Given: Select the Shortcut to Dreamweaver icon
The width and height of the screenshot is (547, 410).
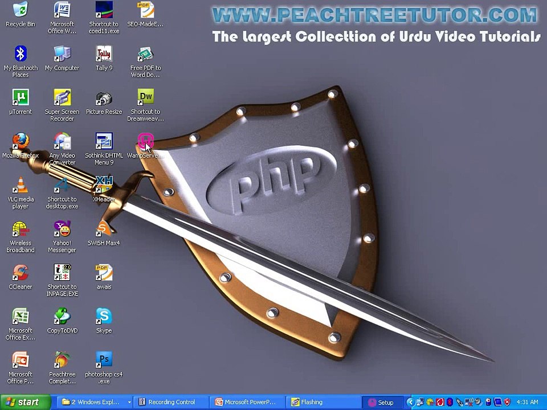Looking at the screenshot, I should [146, 98].
